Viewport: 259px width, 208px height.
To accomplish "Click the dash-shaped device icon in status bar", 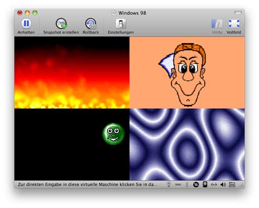I will click(x=178, y=185).
